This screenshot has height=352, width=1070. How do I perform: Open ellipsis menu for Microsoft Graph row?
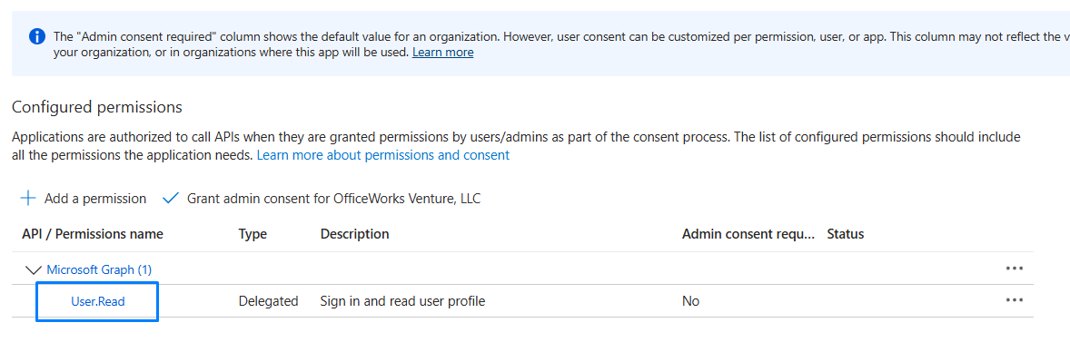coord(1014,269)
